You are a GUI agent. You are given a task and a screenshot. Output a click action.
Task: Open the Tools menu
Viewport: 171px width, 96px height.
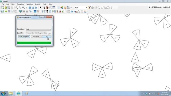[x=45, y=4]
